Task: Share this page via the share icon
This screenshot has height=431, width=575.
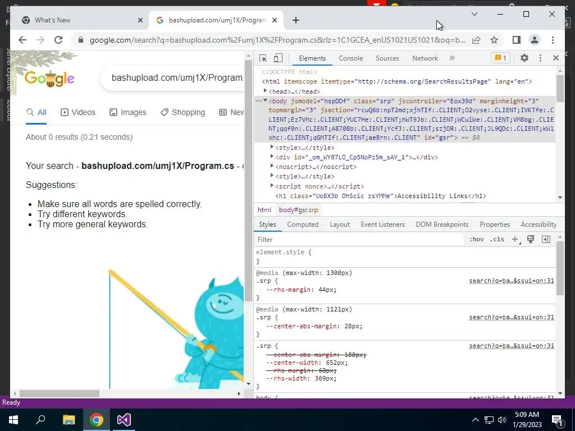Action: coord(476,40)
